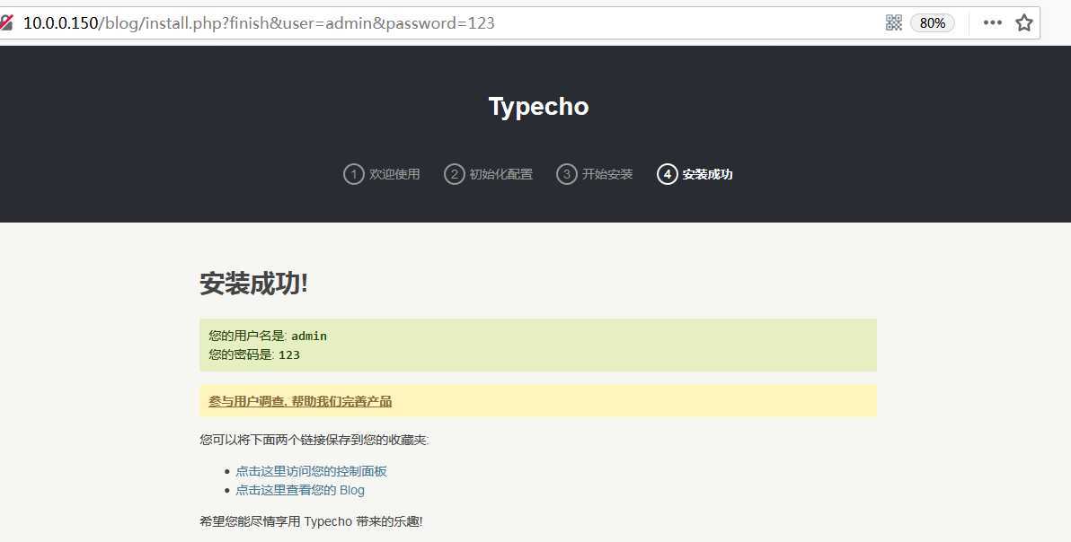Click the 安装成功! heading
The image size is (1071, 542).
253,283
